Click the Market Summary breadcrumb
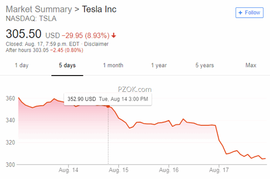The width and height of the screenshot is (270, 179). click(x=39, y=9)
